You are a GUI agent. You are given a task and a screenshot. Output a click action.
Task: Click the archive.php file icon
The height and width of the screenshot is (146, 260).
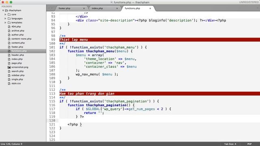[9, 31]
